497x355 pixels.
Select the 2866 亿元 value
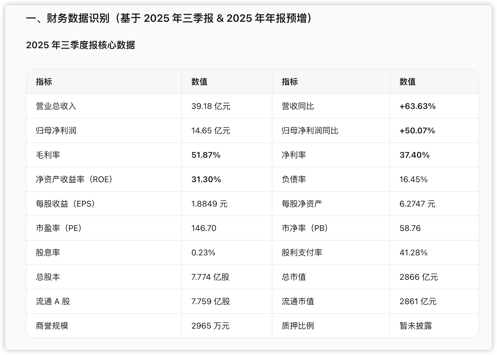coord(419,277)
